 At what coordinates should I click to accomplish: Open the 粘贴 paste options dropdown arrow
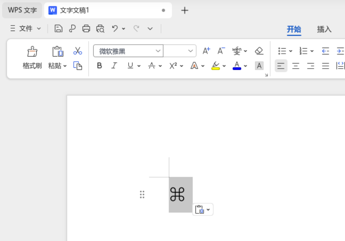coord(65,66)
